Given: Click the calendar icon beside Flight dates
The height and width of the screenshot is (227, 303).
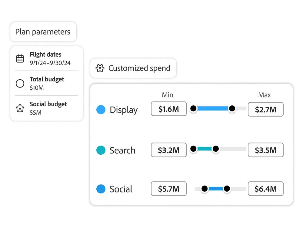Looking at the screenshot, I should [x=20, y=59].
